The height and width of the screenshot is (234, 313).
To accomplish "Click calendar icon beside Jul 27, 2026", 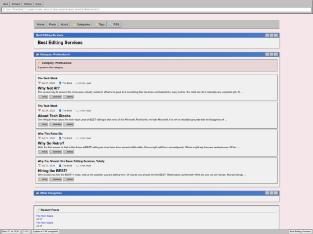I will click(x=39, y=83).
